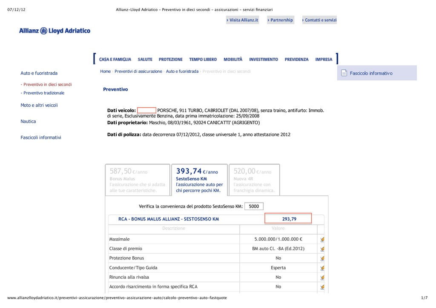The width and height of the screenshot is (436, 308).
Task: Switch to the Nuova 4R 520,00 tab
Action: (254, 180)
